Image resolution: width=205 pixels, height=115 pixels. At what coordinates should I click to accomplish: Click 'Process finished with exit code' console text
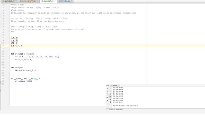125,106
